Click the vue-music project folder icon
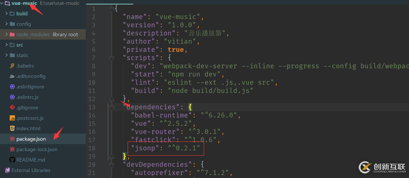This screenshot has width=409, height=178. 7,3
